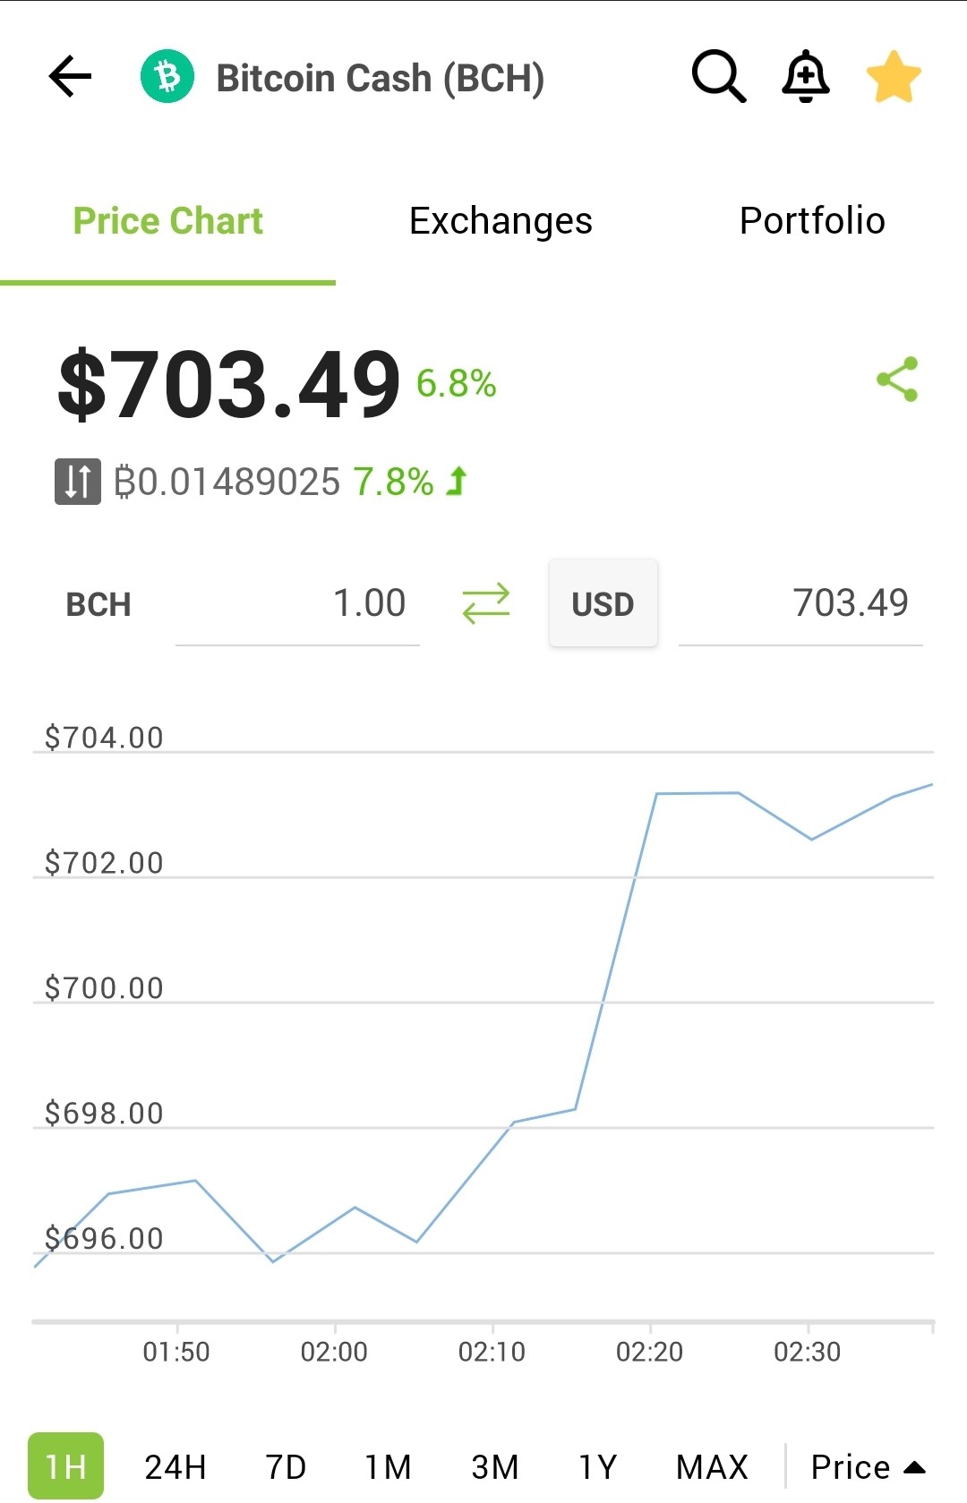The height and width of the screenshot is (1503, 967).
Task: Select the 1H time range
Action: tap(66, 1466)
